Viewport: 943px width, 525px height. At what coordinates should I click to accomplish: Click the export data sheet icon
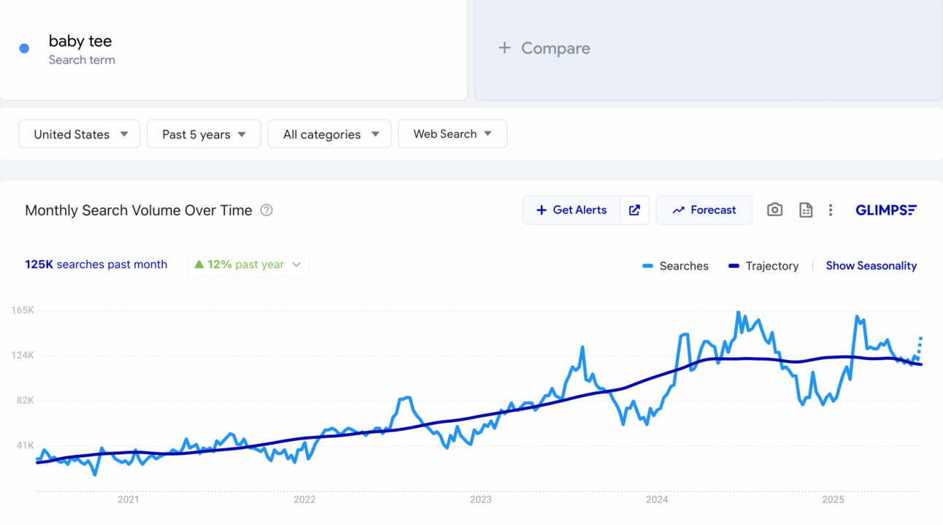(806, 210)
